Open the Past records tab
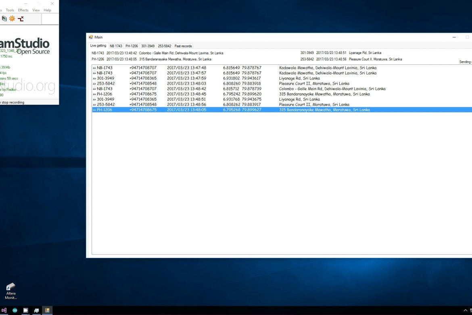Screen dimensions: 472x315 pyautogui.click(x=183, y=46)
